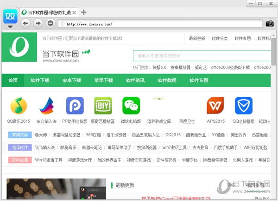Open 有道云笔记 link
Screen dimensions: 278x201
tap(92, 148)
